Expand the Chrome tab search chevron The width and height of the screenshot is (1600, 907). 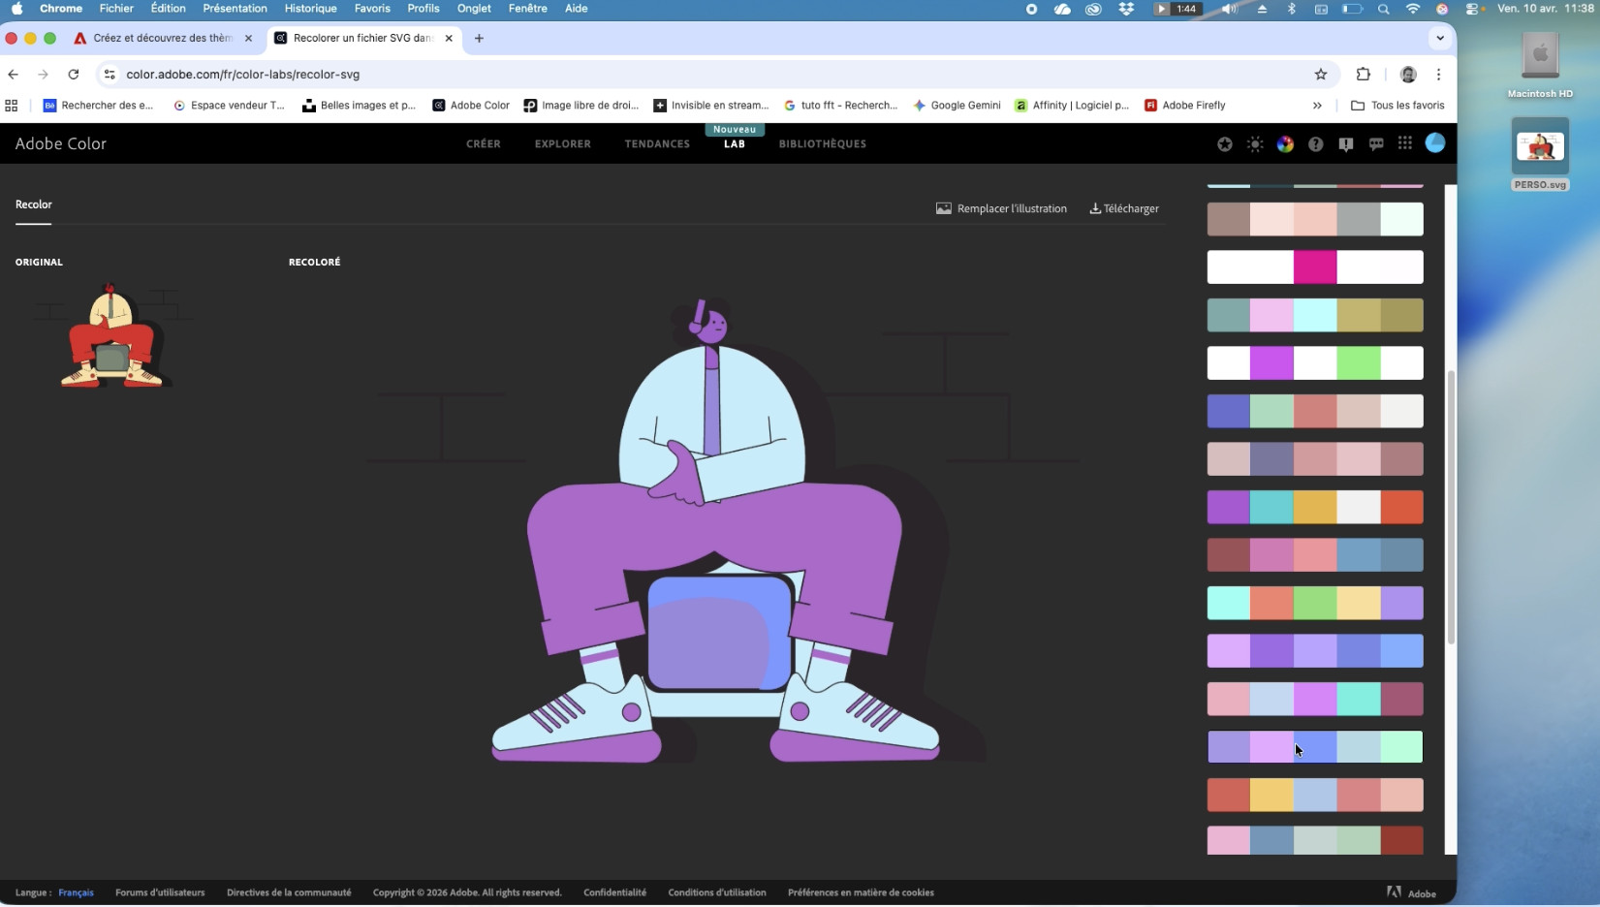click(x=1440, y=39)
